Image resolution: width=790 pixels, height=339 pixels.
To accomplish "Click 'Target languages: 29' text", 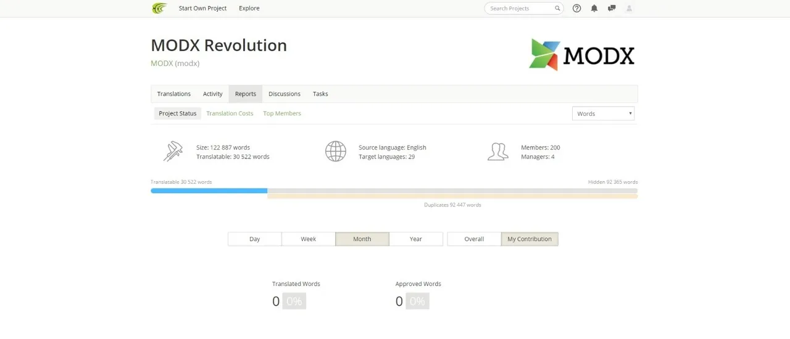I will click(x=386, y=157).
